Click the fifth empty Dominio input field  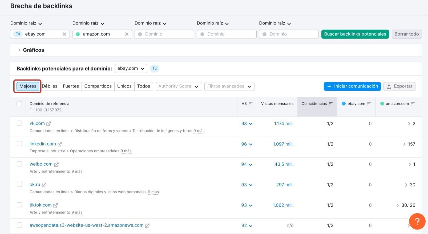coord(289,34)
